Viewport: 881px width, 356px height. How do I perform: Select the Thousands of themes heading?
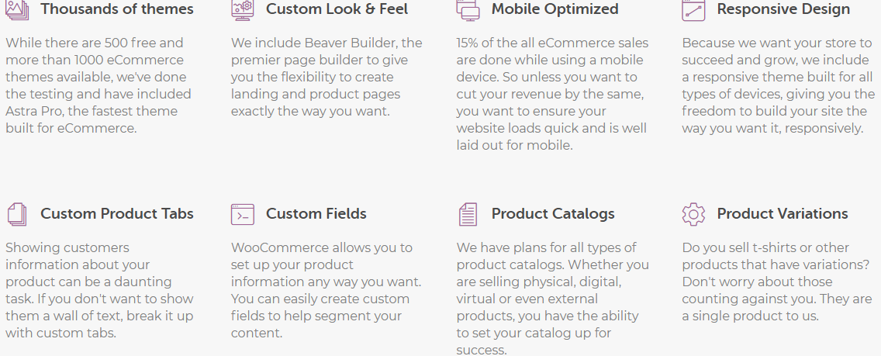(117, 9)
